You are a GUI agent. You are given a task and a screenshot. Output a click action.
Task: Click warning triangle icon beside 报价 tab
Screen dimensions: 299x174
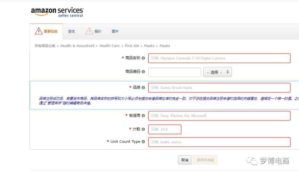click(89, 31)
